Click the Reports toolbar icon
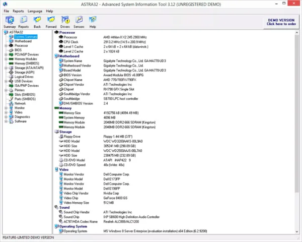 coord(24,22)
